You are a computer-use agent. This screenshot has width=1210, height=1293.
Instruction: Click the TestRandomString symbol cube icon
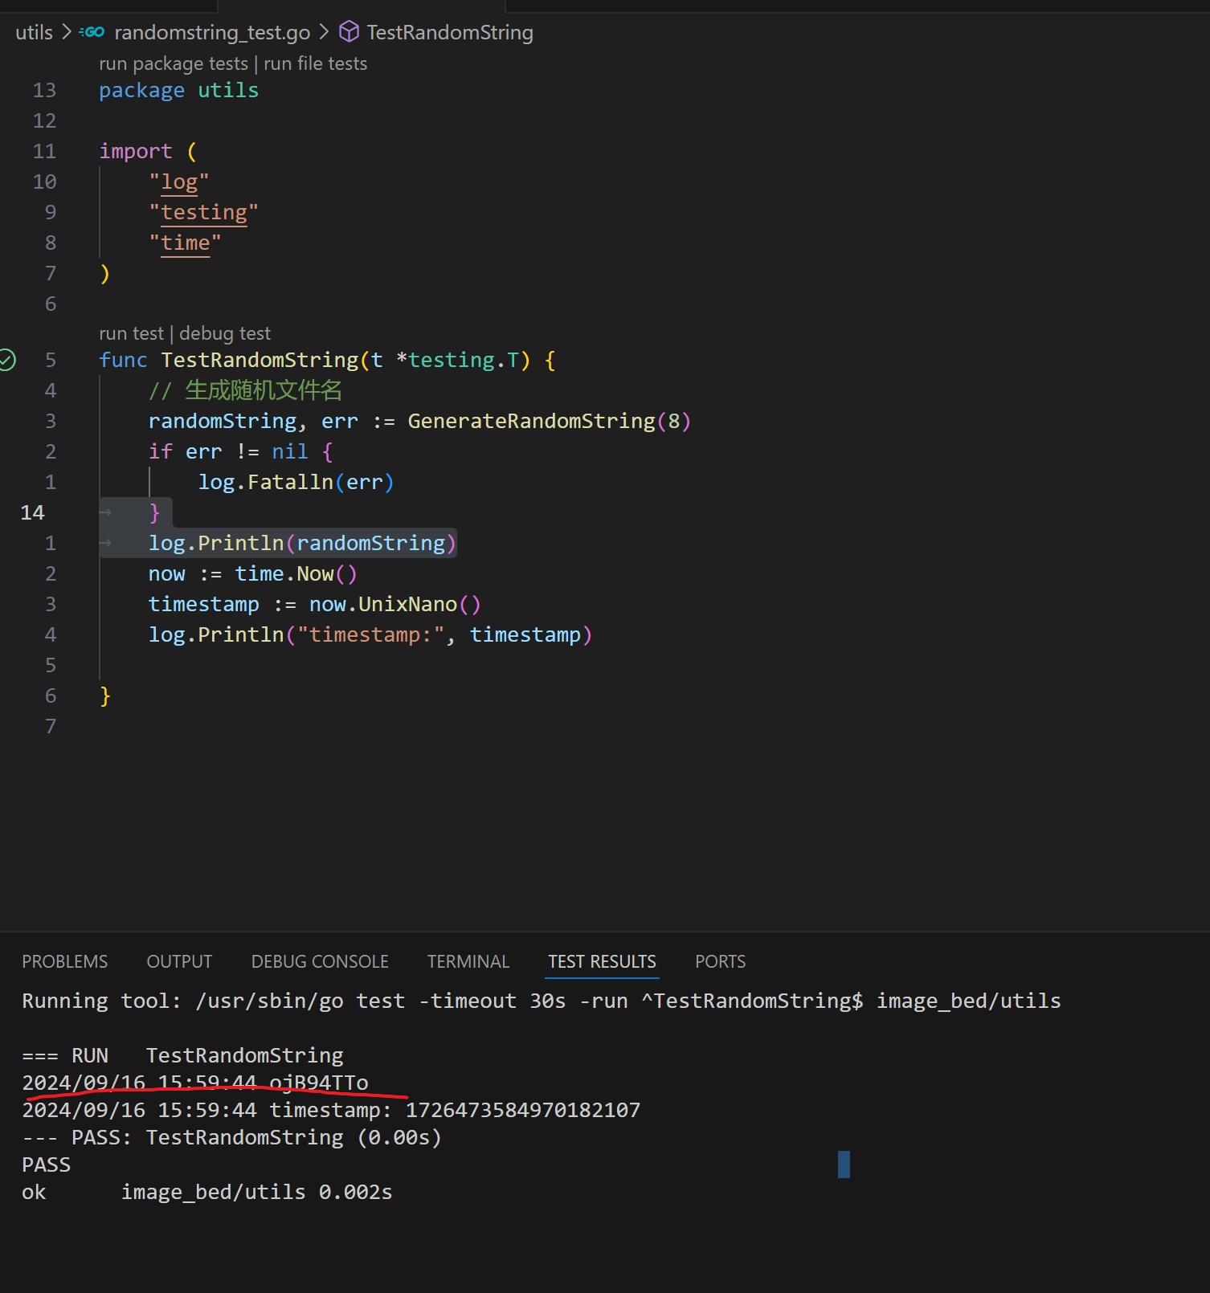click(x=349, y=32)
